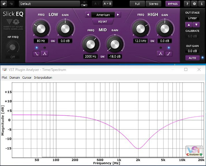Click the redo arrow icon
Viewport: 206px width, 166px height.
point(11,4)
